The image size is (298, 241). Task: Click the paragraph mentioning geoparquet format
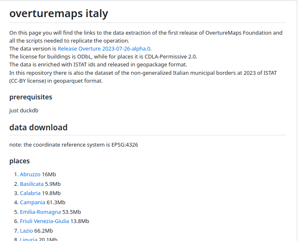(x=143, y=77)
